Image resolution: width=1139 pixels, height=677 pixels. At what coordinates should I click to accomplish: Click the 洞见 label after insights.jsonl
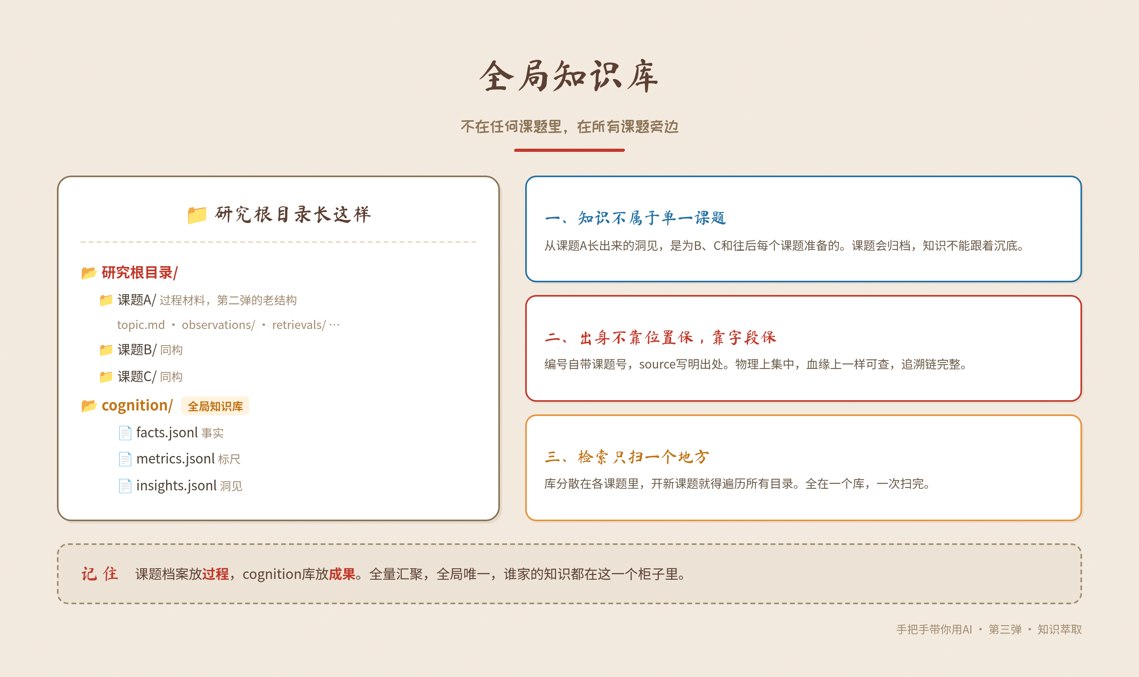coord(231,486)
